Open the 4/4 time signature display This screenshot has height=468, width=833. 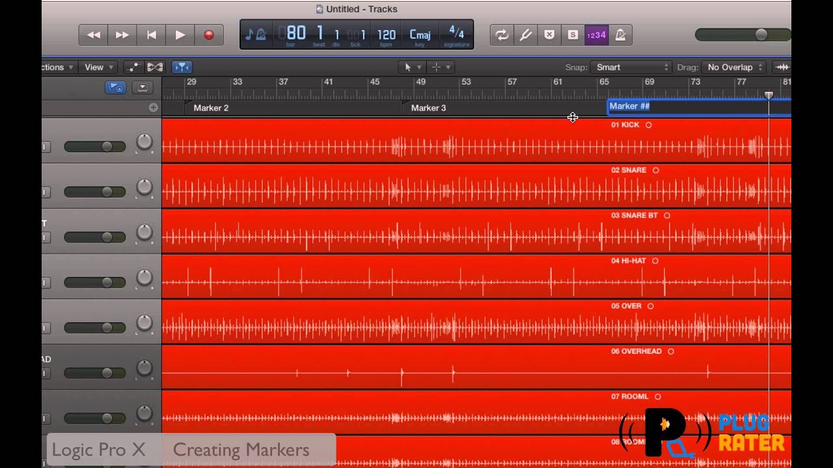click(456, 33)
